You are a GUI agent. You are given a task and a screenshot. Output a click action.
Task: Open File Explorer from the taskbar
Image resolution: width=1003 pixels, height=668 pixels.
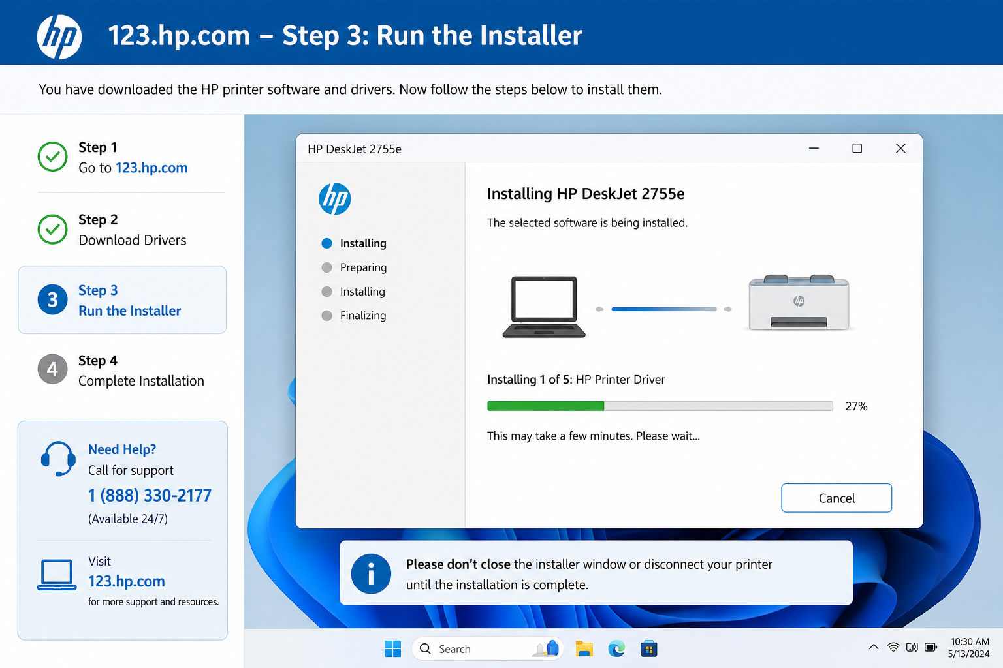(584, 648)
